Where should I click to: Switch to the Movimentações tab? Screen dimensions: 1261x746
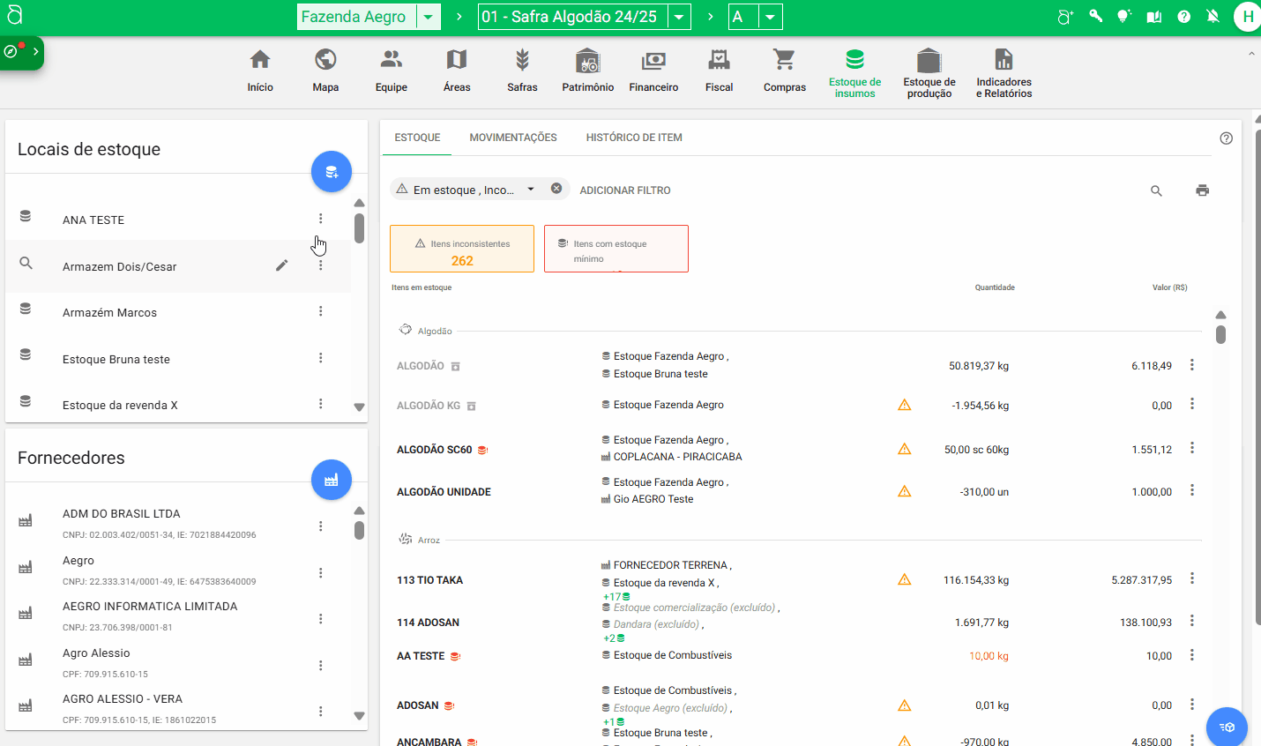click(513, 138)
